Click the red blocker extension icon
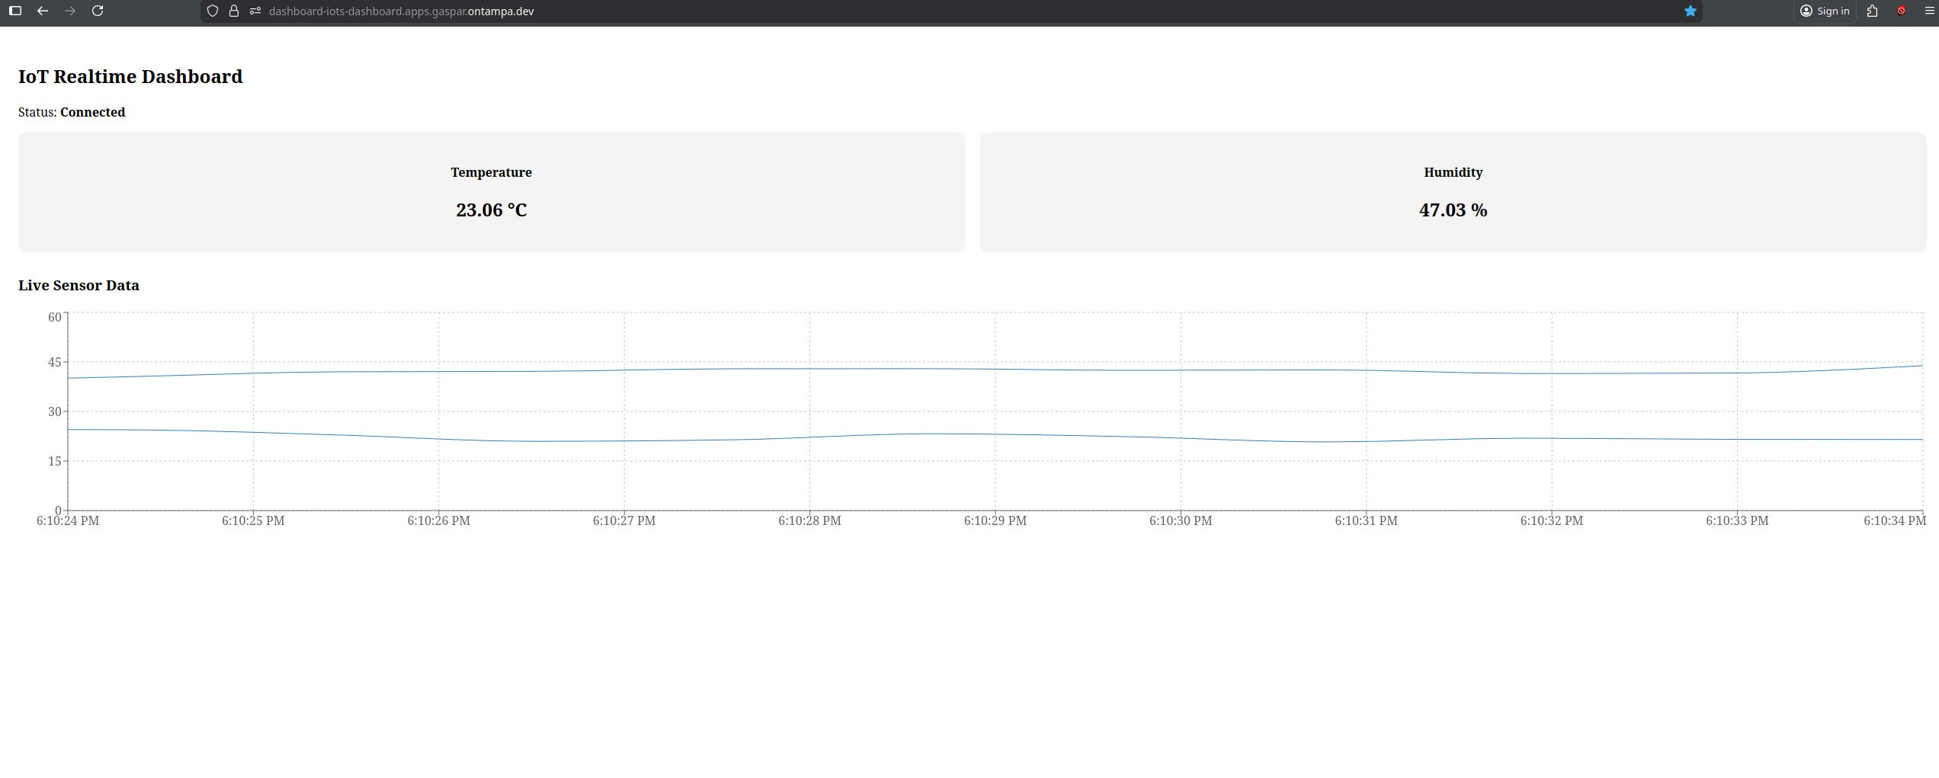Screen dimensions: 1939x778 pos(1902,11)
